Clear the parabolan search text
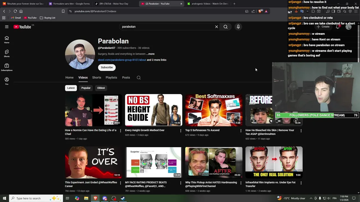 tap(217, 27)
